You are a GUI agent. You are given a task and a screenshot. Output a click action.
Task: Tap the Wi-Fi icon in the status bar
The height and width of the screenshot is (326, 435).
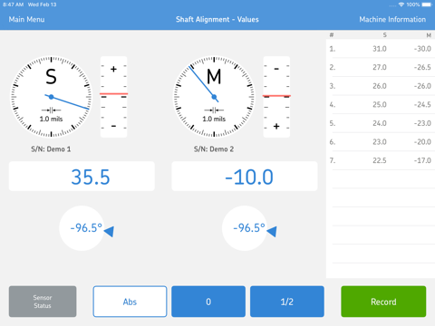click(x=401, y=5)
